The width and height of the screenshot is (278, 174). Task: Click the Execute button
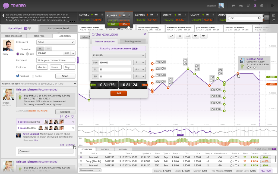click(x=65, y=112)
